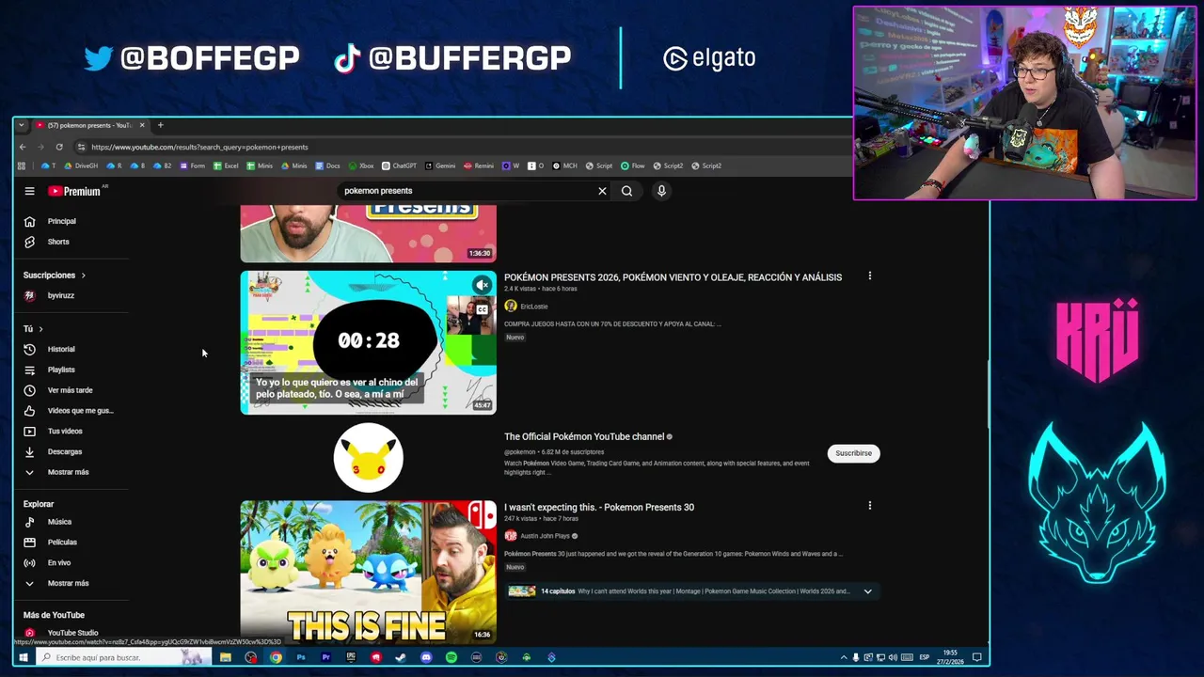The width and height of the screenshot is (1204, 677).
Task: Reload the page with the refresh button
Action: (58, 147)
